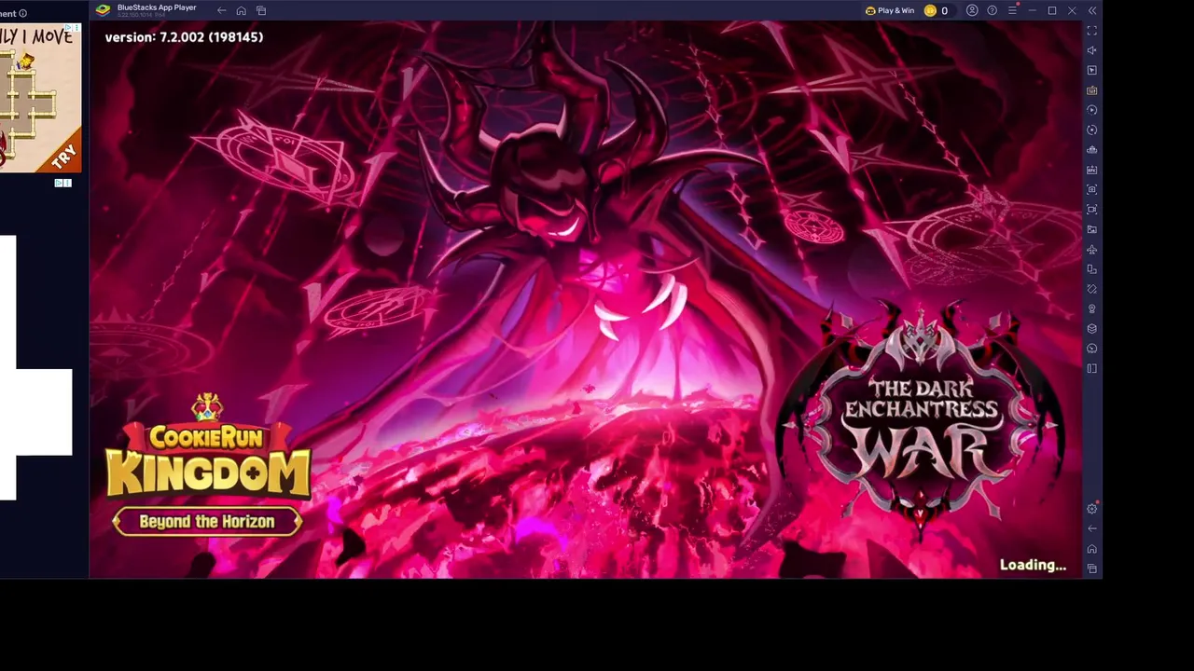Go back using title bar arrow

click(221, 10)
